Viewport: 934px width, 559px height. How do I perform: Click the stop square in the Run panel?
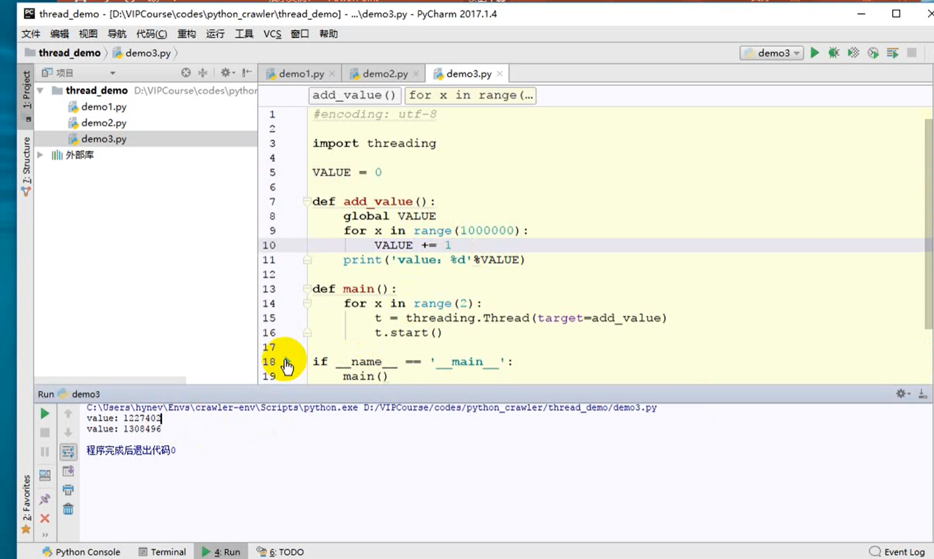coord(45,432)
